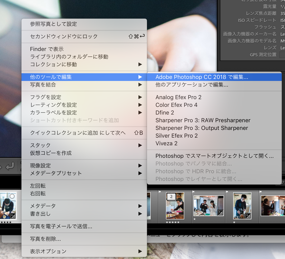The image size is (285, 259).
Task: Open photo in Analog Efex Pro 2
Action: tap(214, 97)
